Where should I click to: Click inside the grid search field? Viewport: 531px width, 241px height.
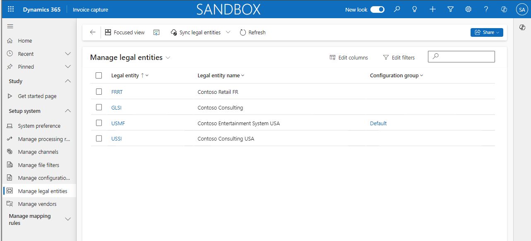point(461,56)
